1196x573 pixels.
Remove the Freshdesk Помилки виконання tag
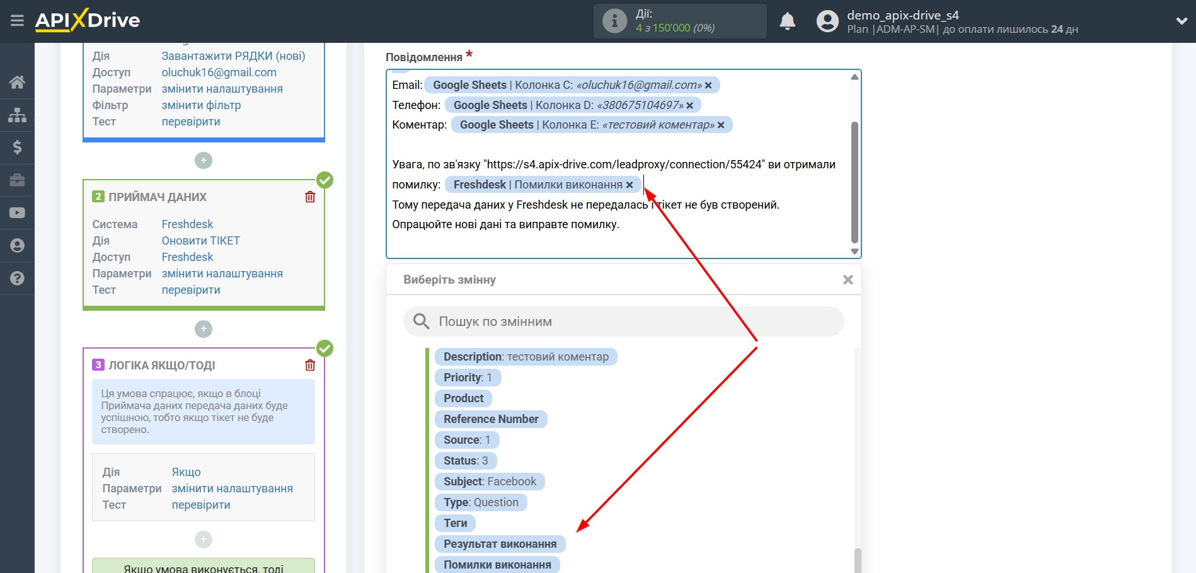[x=630, y=185]
